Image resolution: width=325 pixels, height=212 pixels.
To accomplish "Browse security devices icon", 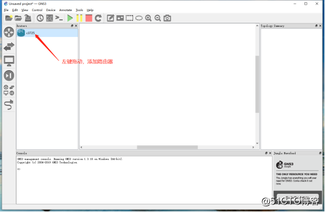I will [x=9, y=76].
